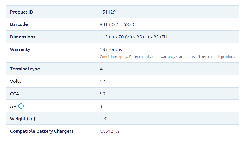Click the Product ID row label
Screen dimensions: 243x146
pyautogui.click(x=22, y=12)
